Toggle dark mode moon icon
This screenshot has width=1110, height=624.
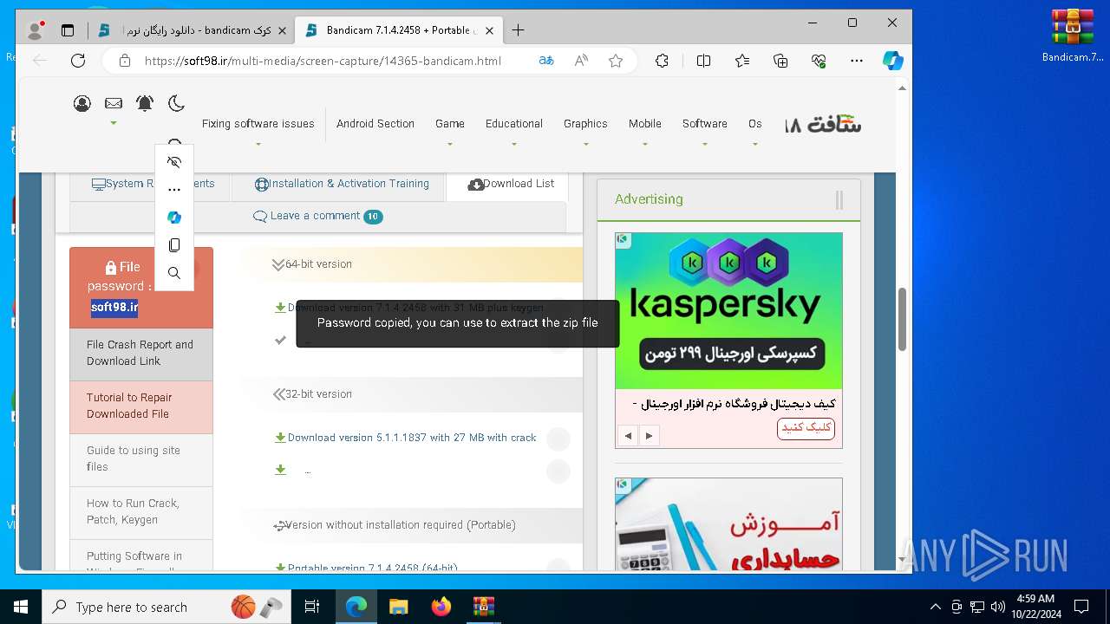[x=176, y=104]
